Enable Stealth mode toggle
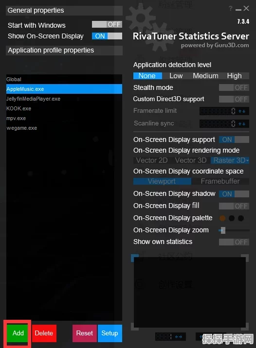This screenshot has height=348, width=256. point(234,87)
